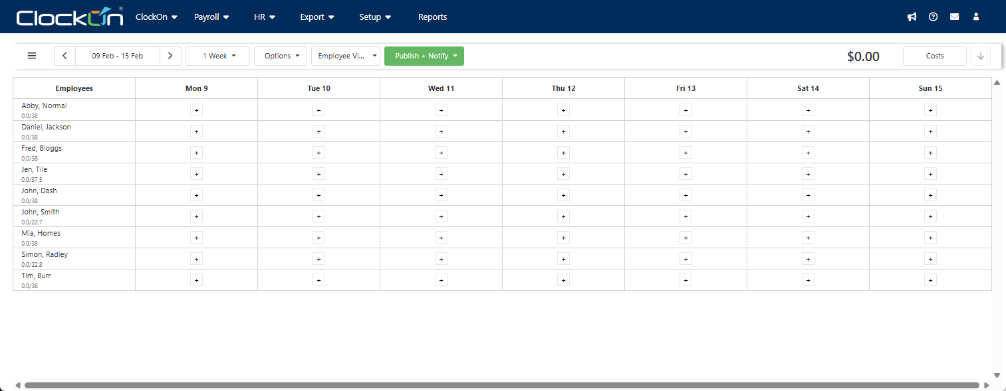This screenshot has height=391, width=1006.
Task: Open the announcements megaphone icon
Action: [912, 17]
